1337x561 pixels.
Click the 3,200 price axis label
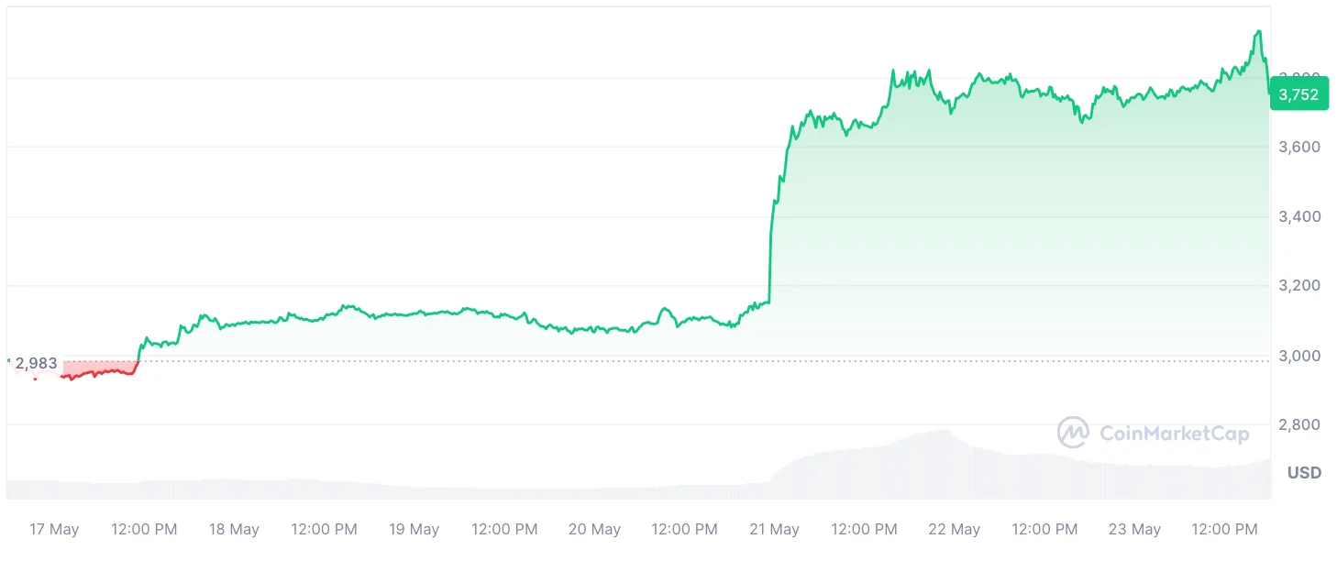pyautogui.click(x=1299, y=286)
